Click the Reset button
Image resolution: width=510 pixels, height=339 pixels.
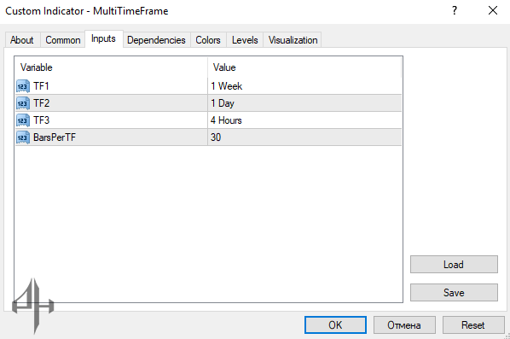[473, 325]
